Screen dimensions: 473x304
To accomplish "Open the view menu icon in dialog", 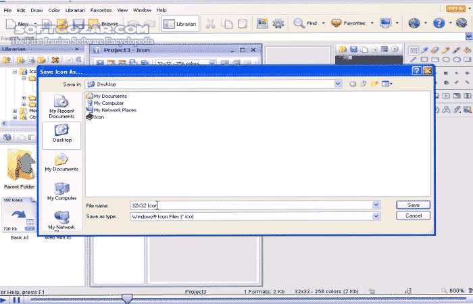I will [x=387, y=84].
